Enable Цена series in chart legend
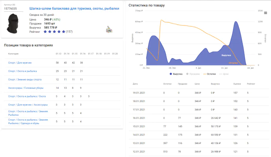 click(227, 74)
